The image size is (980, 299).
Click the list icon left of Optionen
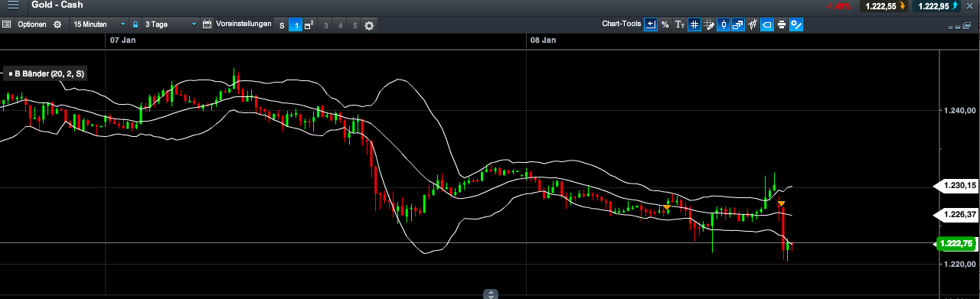coord(6,24)
